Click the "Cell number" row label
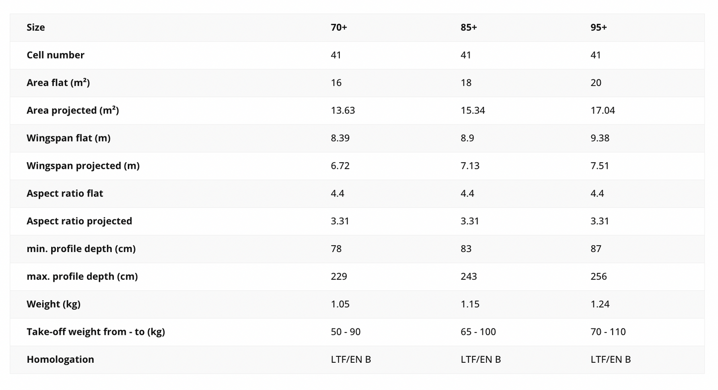This screenshot has width=718, height=390. [x=56, y=55]
